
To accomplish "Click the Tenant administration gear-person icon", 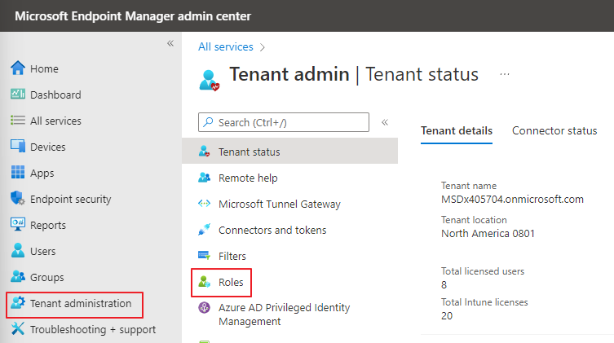I will [x=18, y=303].
